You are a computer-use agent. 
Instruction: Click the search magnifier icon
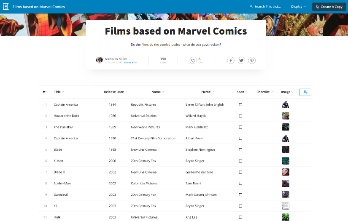coord(251,7)
